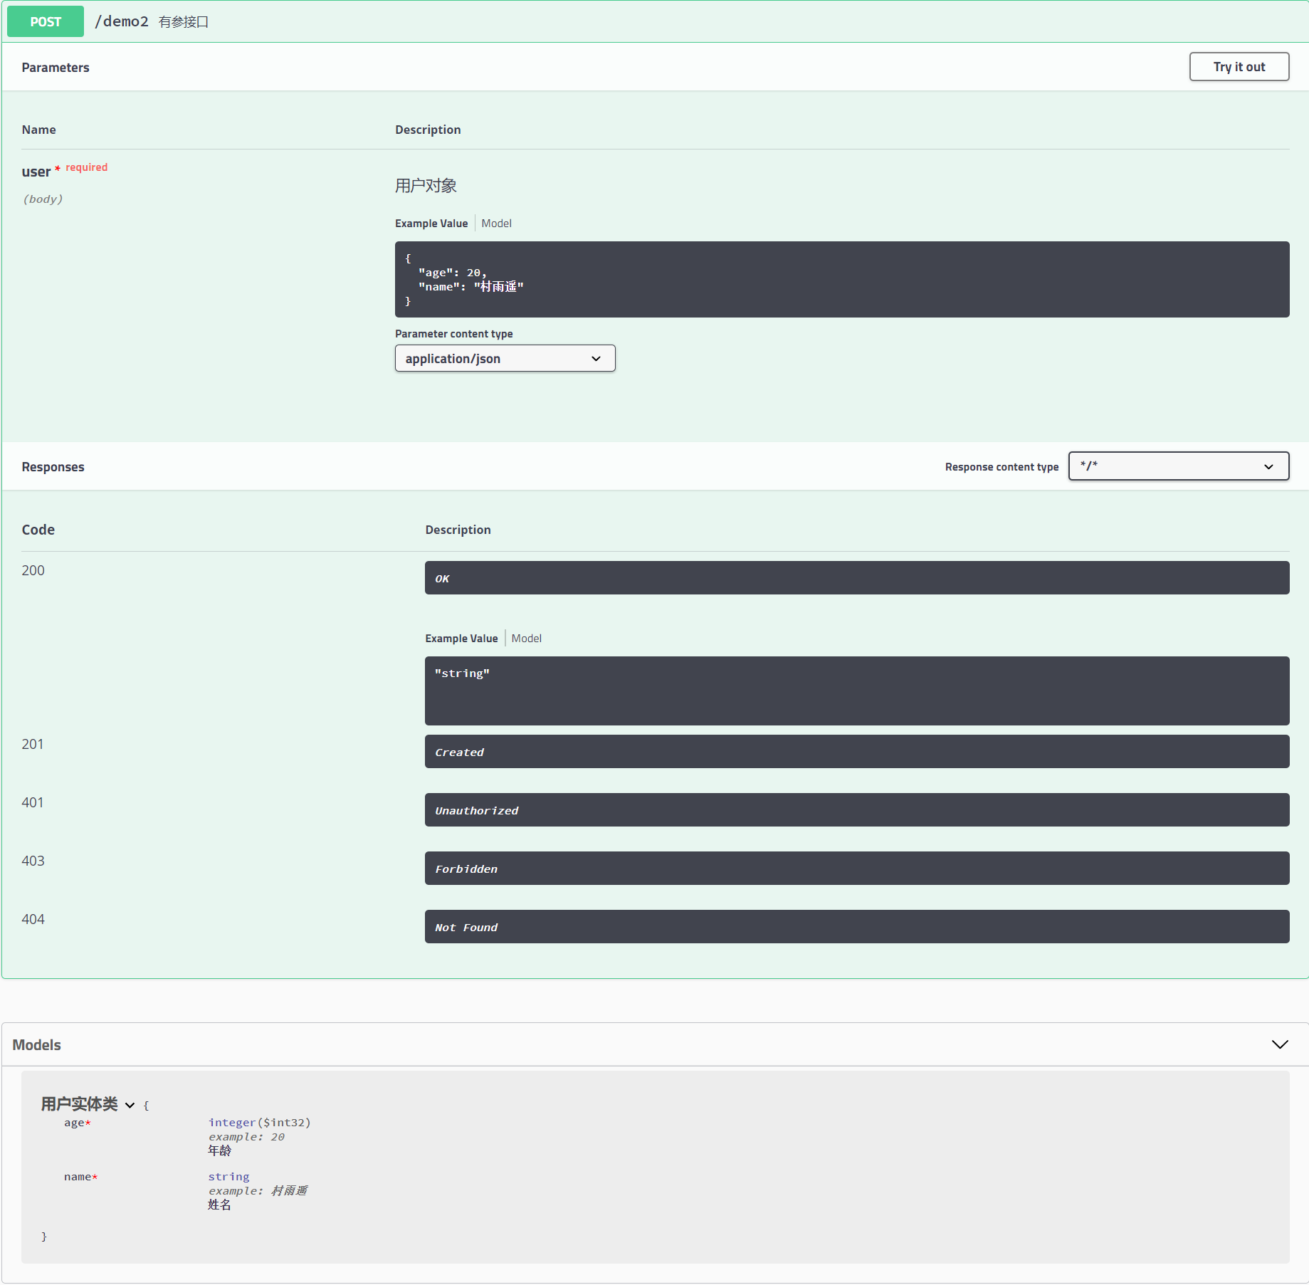Switch to Model tab under the 200 response

[x=526, y=638]
